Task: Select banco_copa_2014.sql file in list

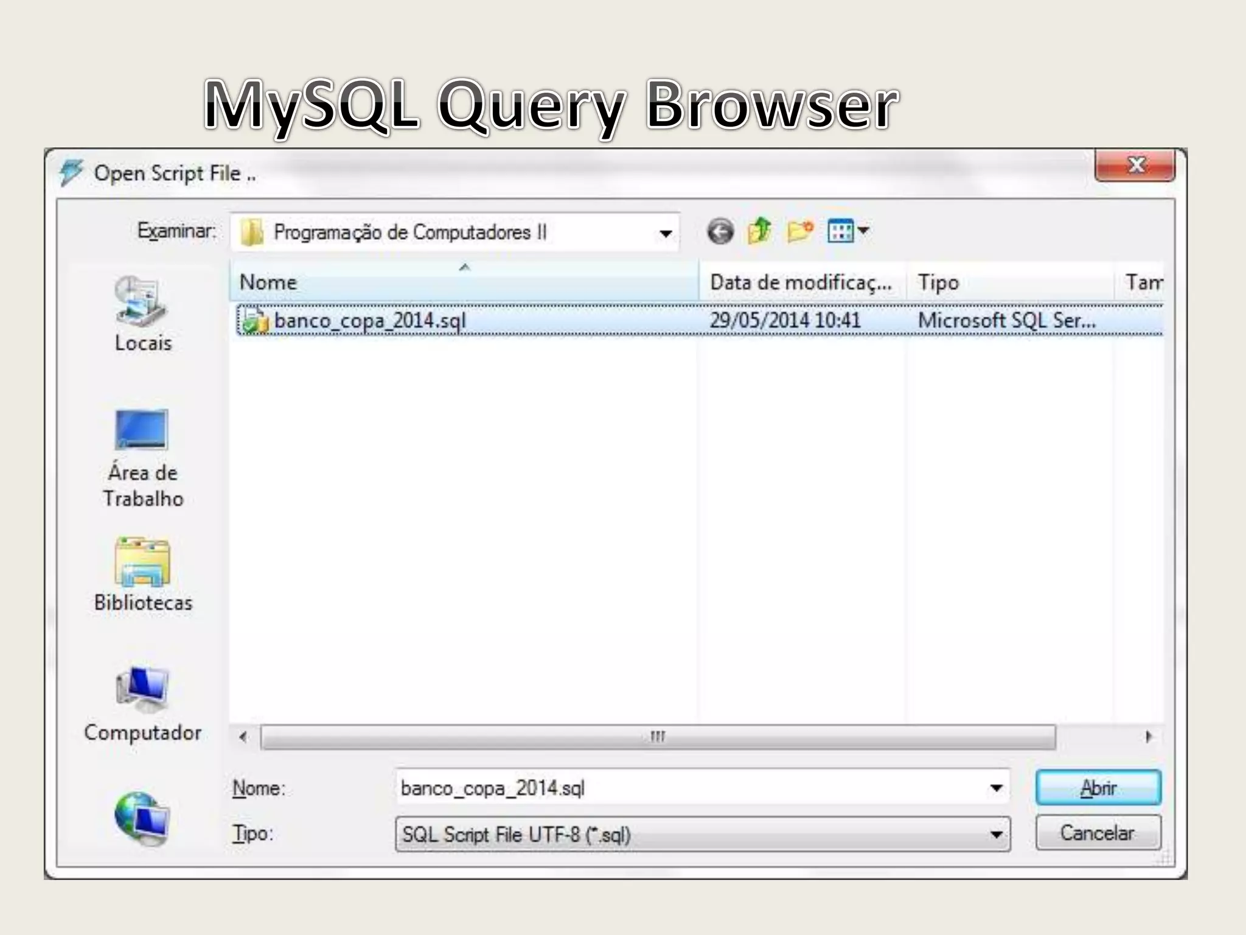Action: 370,321
